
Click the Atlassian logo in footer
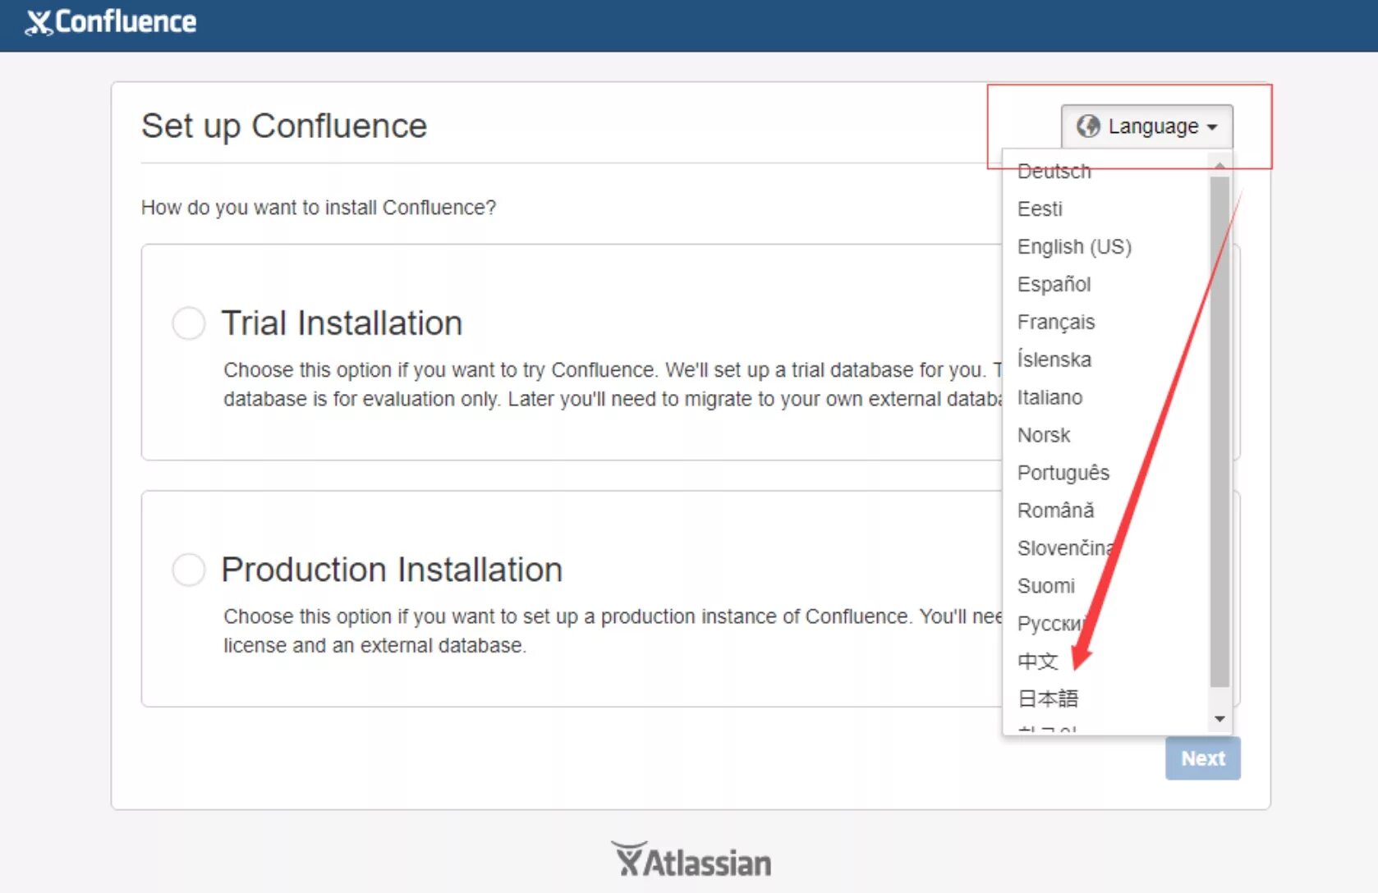(691, 861)
